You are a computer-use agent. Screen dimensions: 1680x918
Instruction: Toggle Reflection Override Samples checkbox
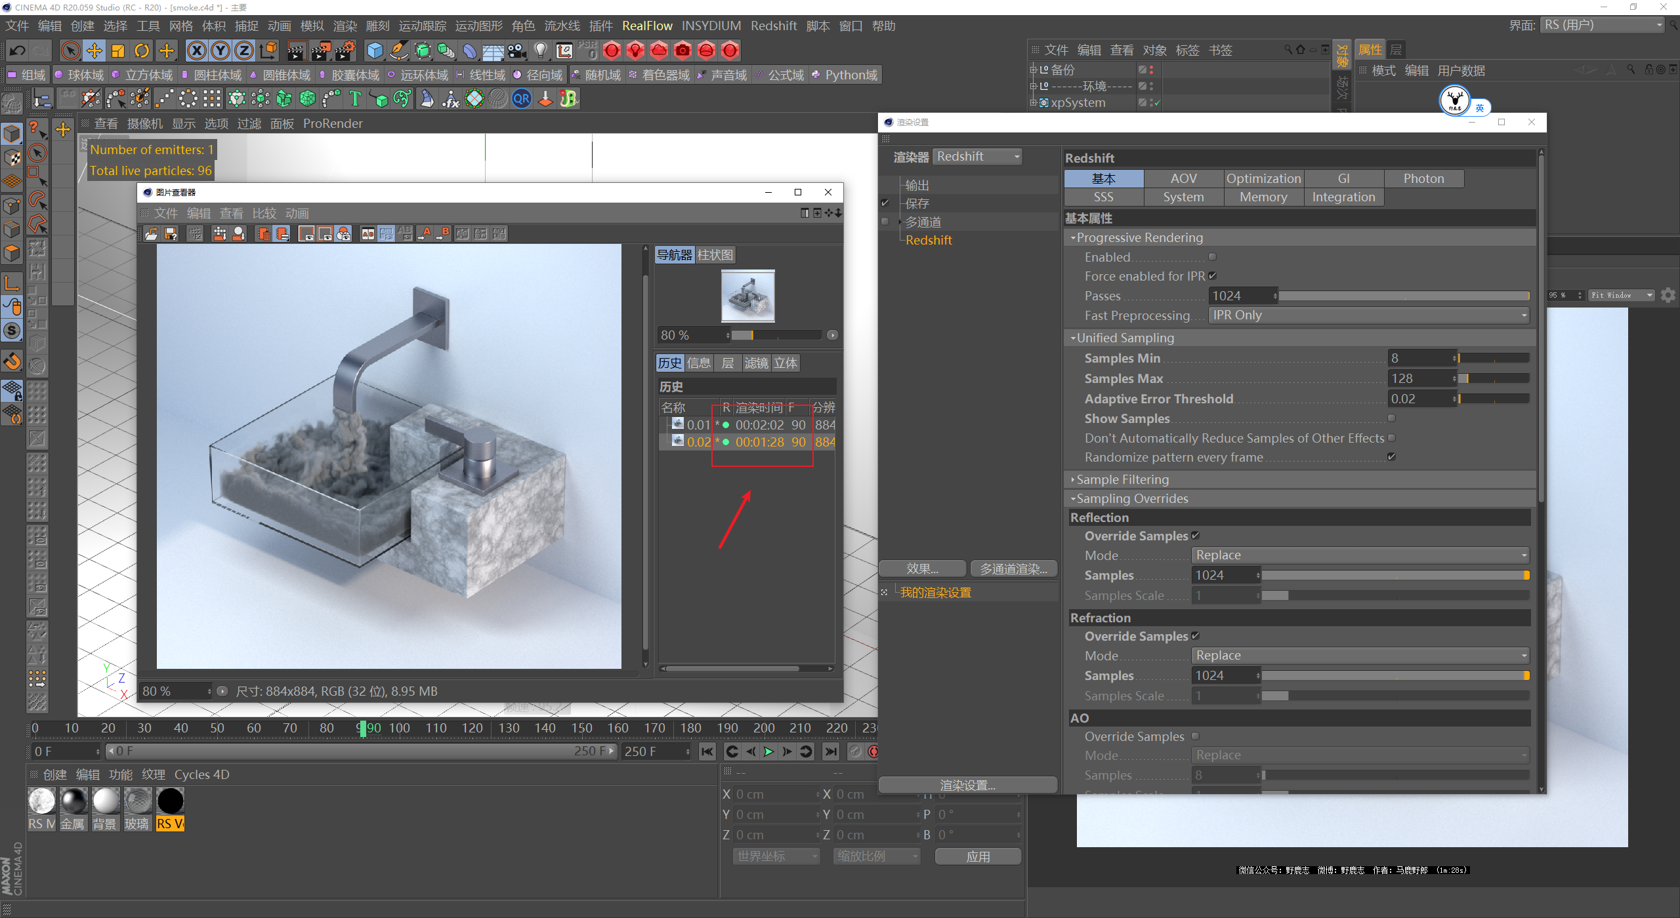(x=1195, y=536)
